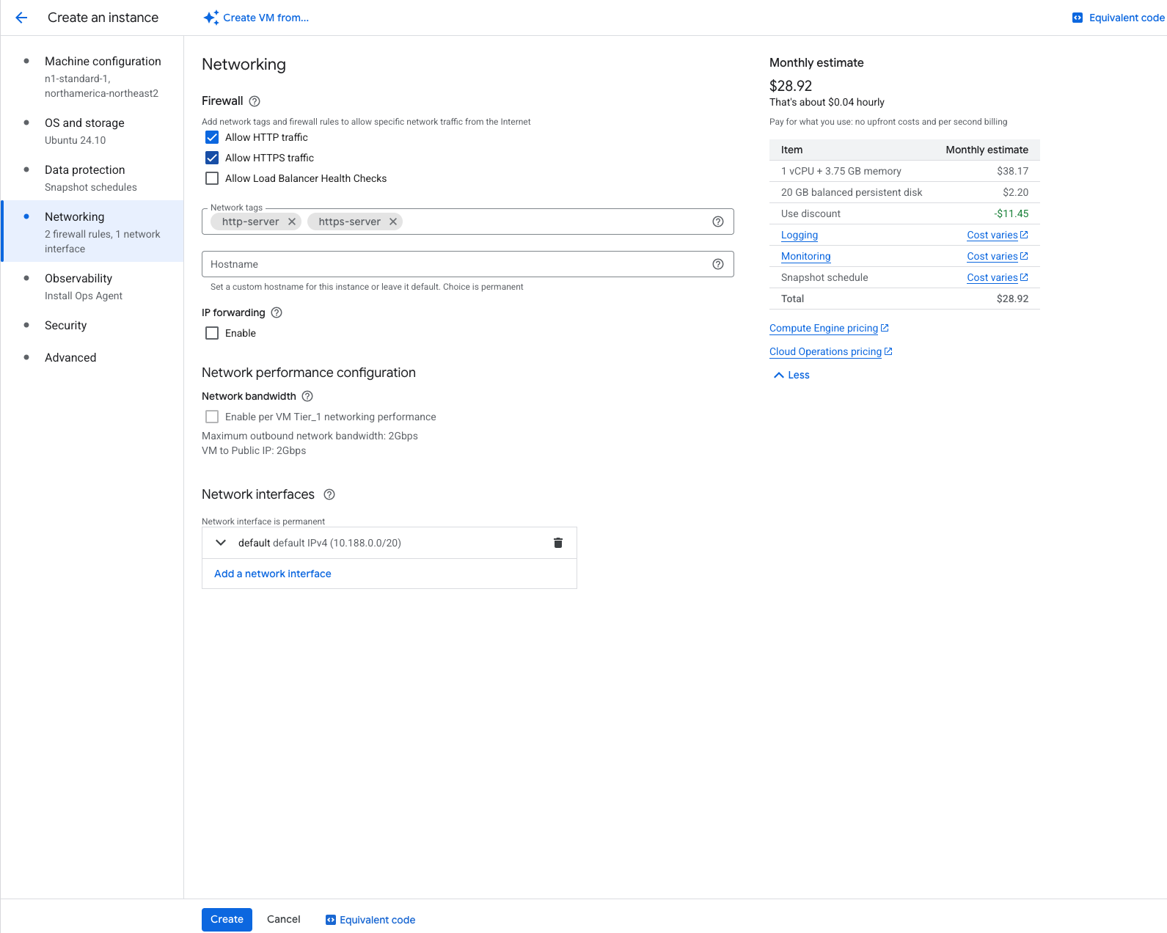Image resolution: width=1167 pixels, height=933 pixels.
Task: Click the IP forwarding help icon
Action: click(277, 312)
